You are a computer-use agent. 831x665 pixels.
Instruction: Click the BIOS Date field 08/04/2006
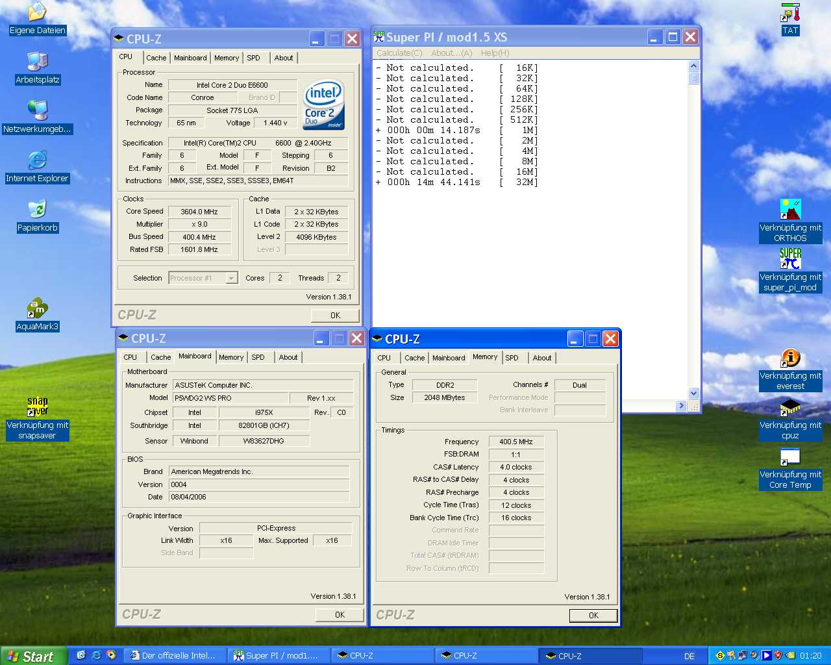pos(259,497)
